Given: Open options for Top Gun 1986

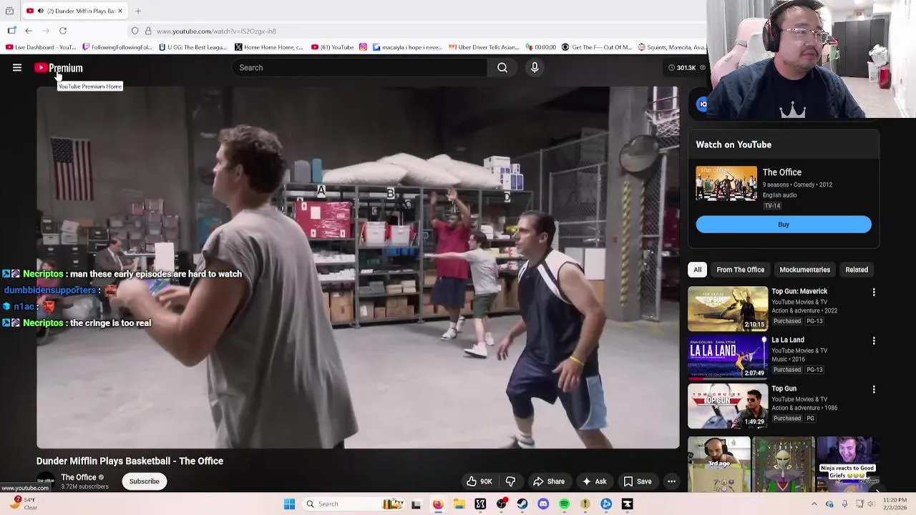Looking at the screenshot, I should tap(874, 390).
